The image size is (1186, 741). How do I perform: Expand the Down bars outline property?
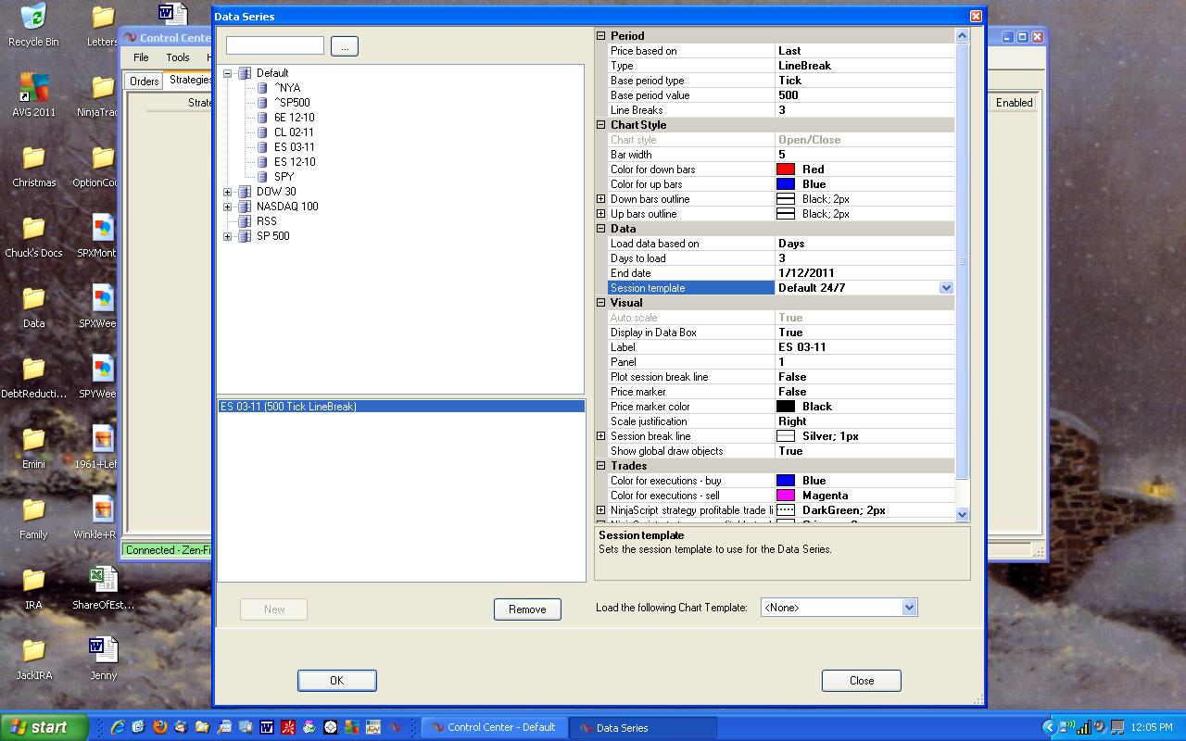point(600,199)
